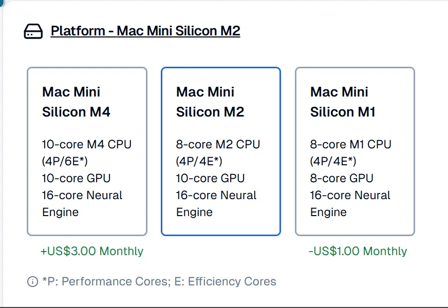Click the 8-core GPU spec line
The width and height of the screenshot is (448, 308).
coord(342,179)
